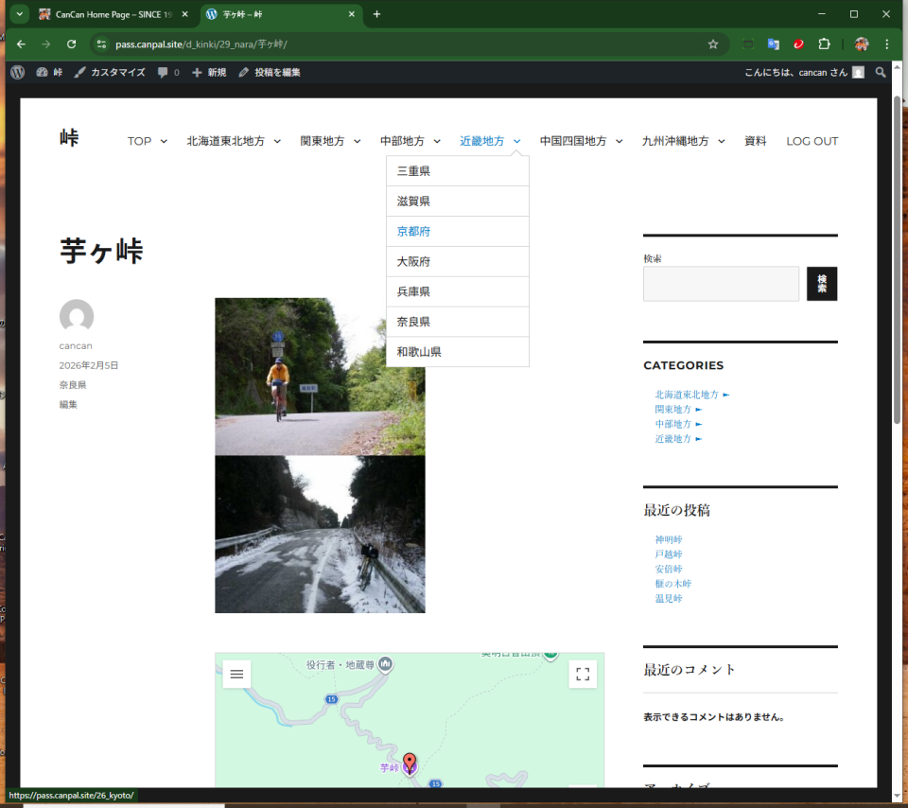Click the WordPress logo in admin bar
Image resolution: width=908 pixels, height=808 pixels.
point(17,72)
